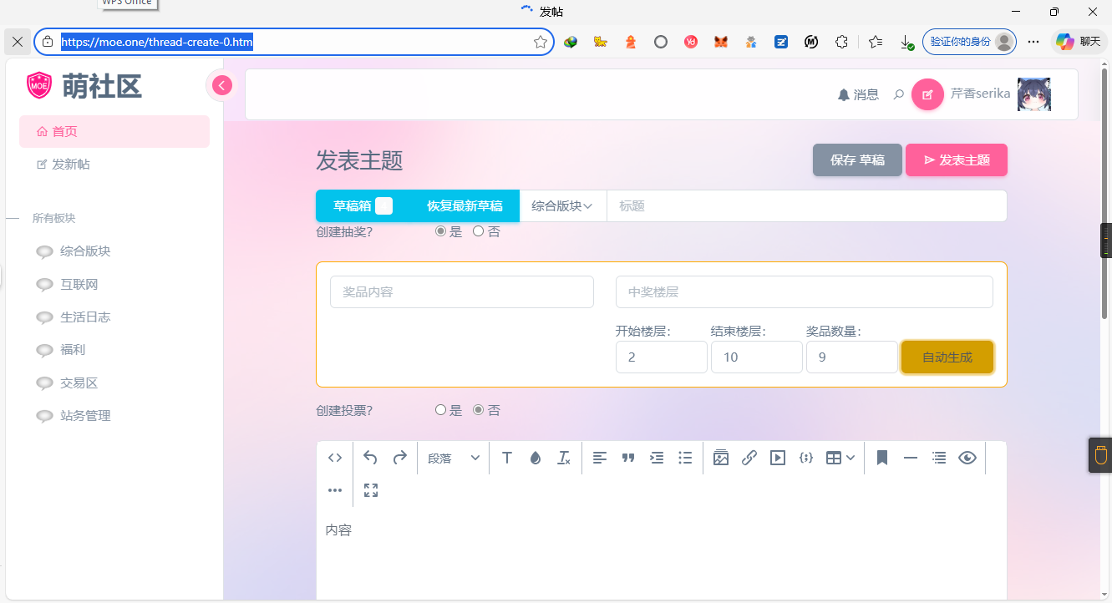1112x603 pixels.
Task: Insert a hyperlink with the link icon
Action: 749,458
